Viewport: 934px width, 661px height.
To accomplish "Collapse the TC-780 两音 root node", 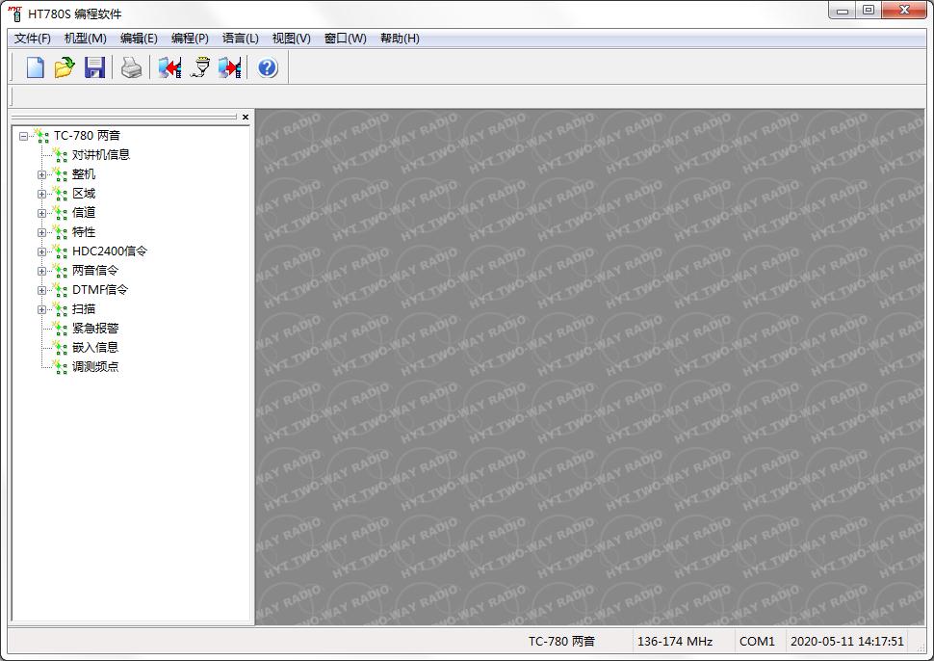I will [x=23, y=136].
